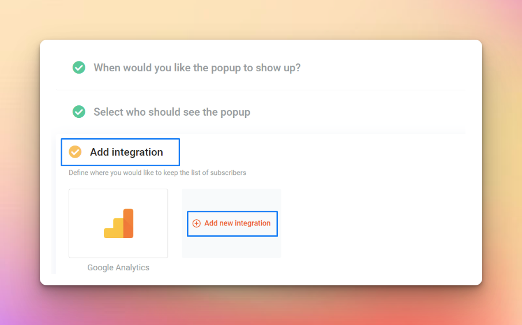This screenshot has height=325, width=522.
Task: Collapse the 'Add integration' section heading
Action: [121, 152]
